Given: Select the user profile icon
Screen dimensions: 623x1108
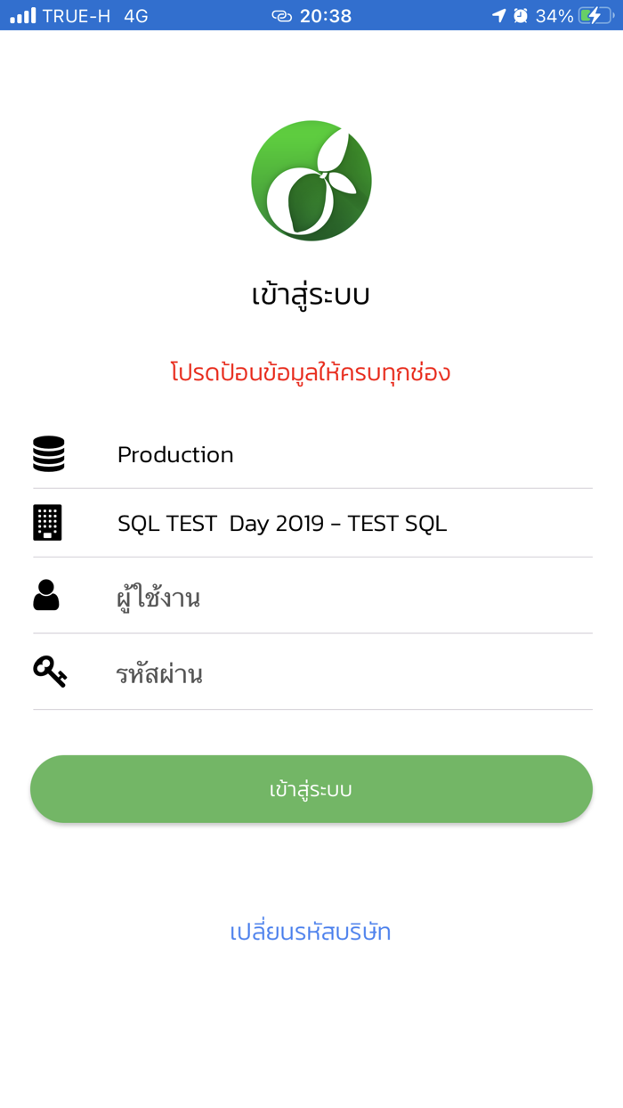Looking at the screenshot, I should (48, 596).
